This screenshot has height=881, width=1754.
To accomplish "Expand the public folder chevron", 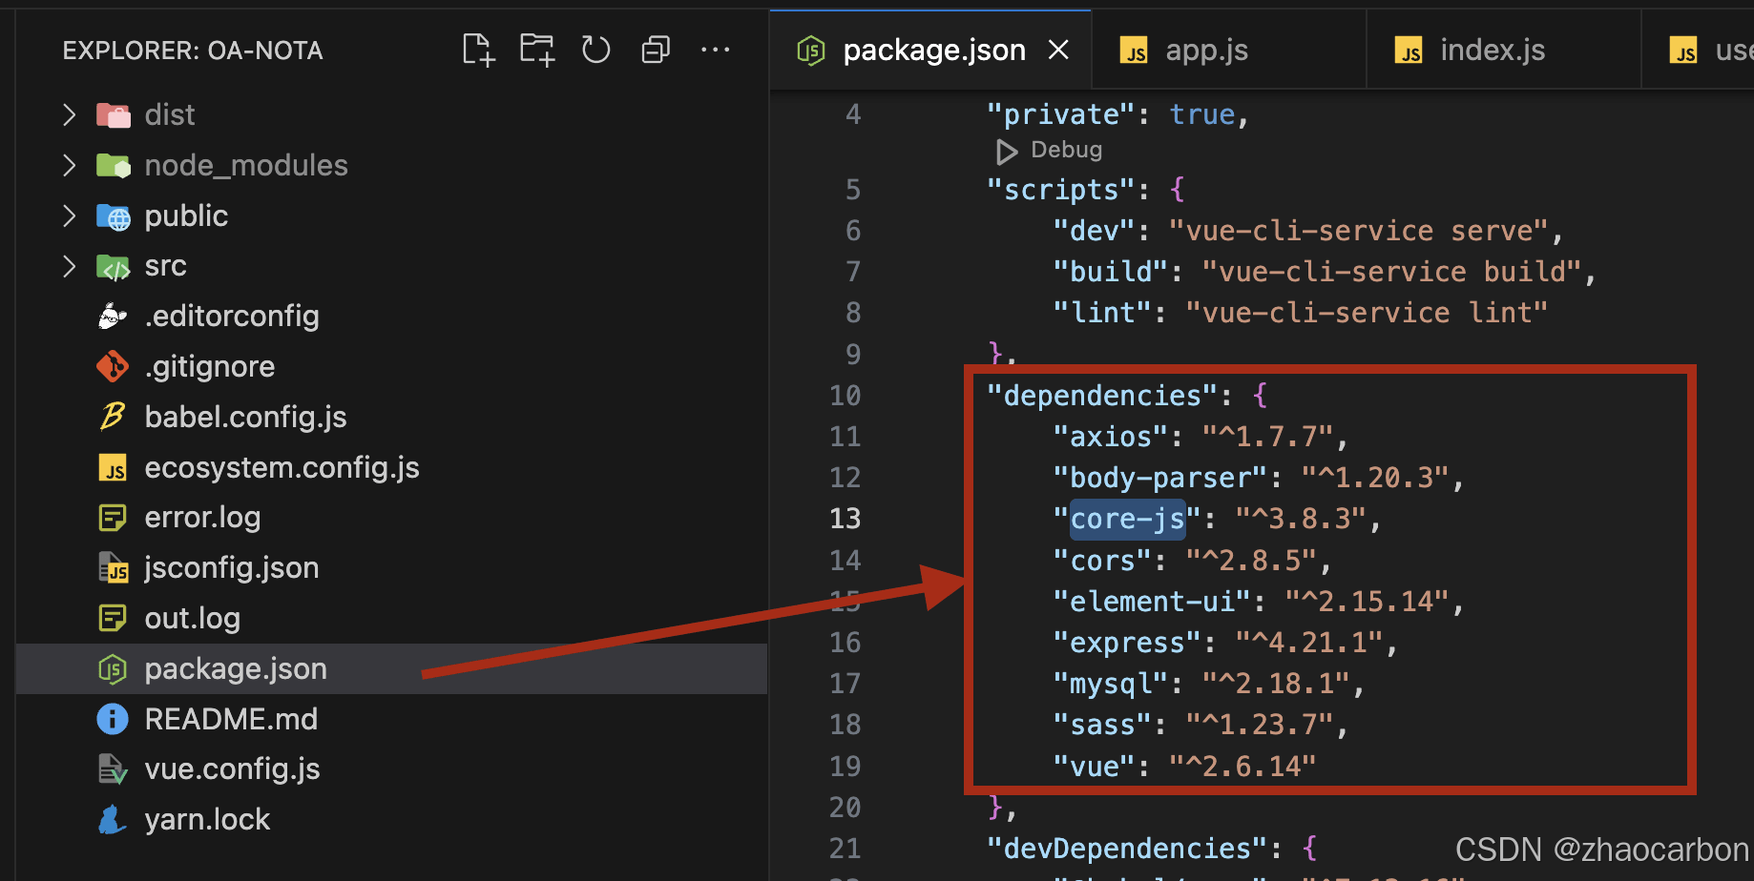I will pos(69,216).
